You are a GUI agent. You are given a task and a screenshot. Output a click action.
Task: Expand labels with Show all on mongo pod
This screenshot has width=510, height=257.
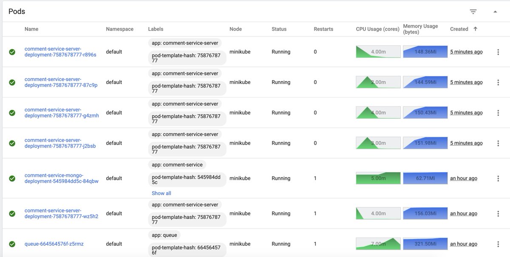161,193
